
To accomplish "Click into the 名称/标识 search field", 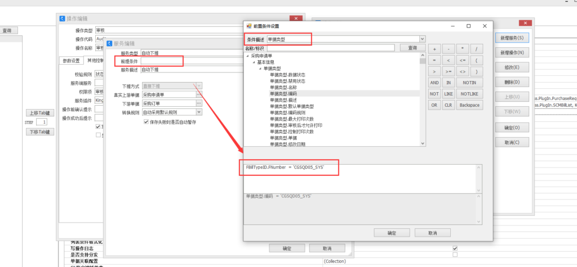I will click(331, 48).
